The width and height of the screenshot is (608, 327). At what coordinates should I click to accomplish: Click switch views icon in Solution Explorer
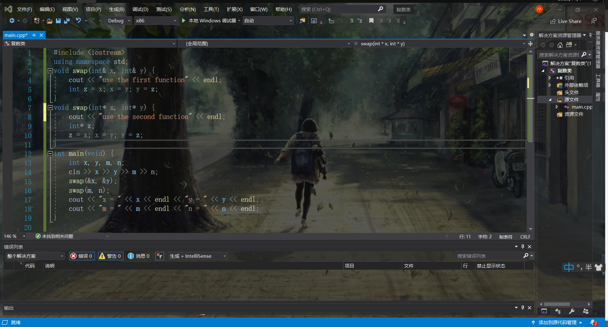coord(569,45)
